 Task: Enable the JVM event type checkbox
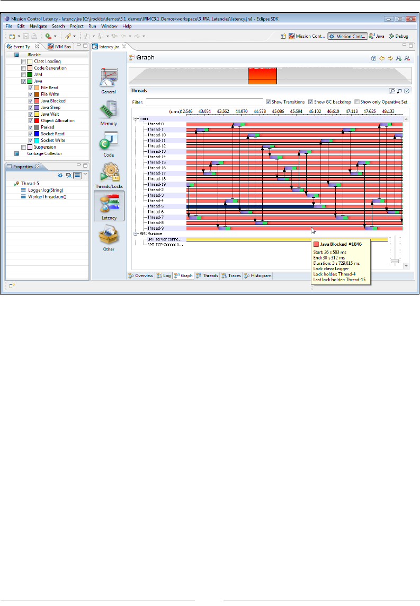point(23,75)
